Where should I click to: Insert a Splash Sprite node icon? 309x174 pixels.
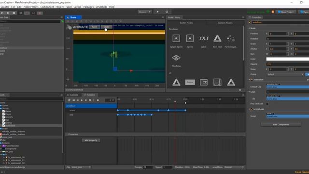point(176,38)
